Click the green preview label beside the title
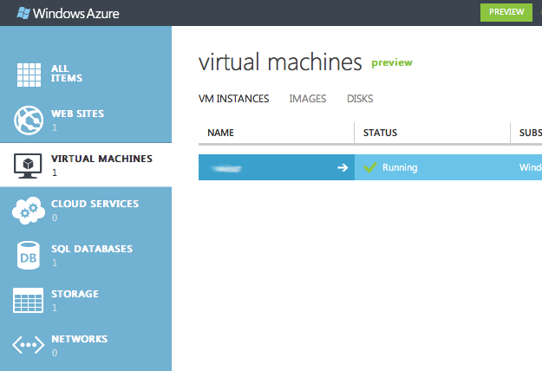This screenshot has width=542, height=371. (x=392, y=63)
